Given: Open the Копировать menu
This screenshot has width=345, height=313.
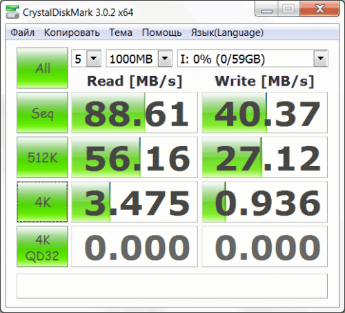Looking at the screenshot, I should 72,32.
